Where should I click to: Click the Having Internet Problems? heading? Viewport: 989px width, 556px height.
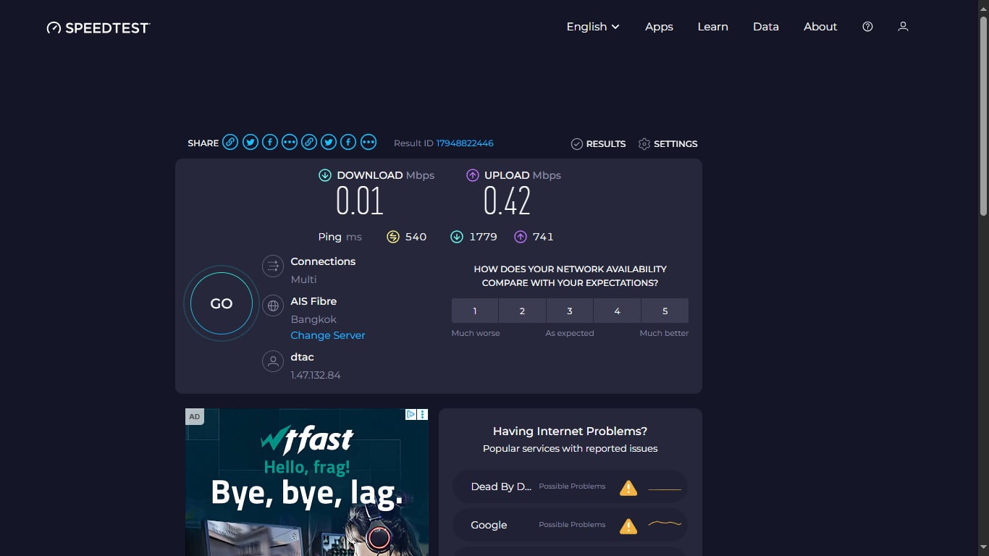pos(570,431)
